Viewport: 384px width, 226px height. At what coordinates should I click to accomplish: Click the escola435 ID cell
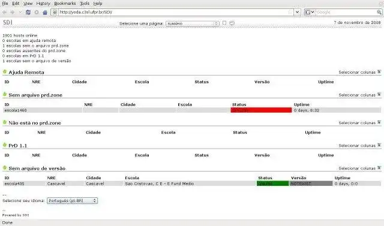click(x=24, y=183)
